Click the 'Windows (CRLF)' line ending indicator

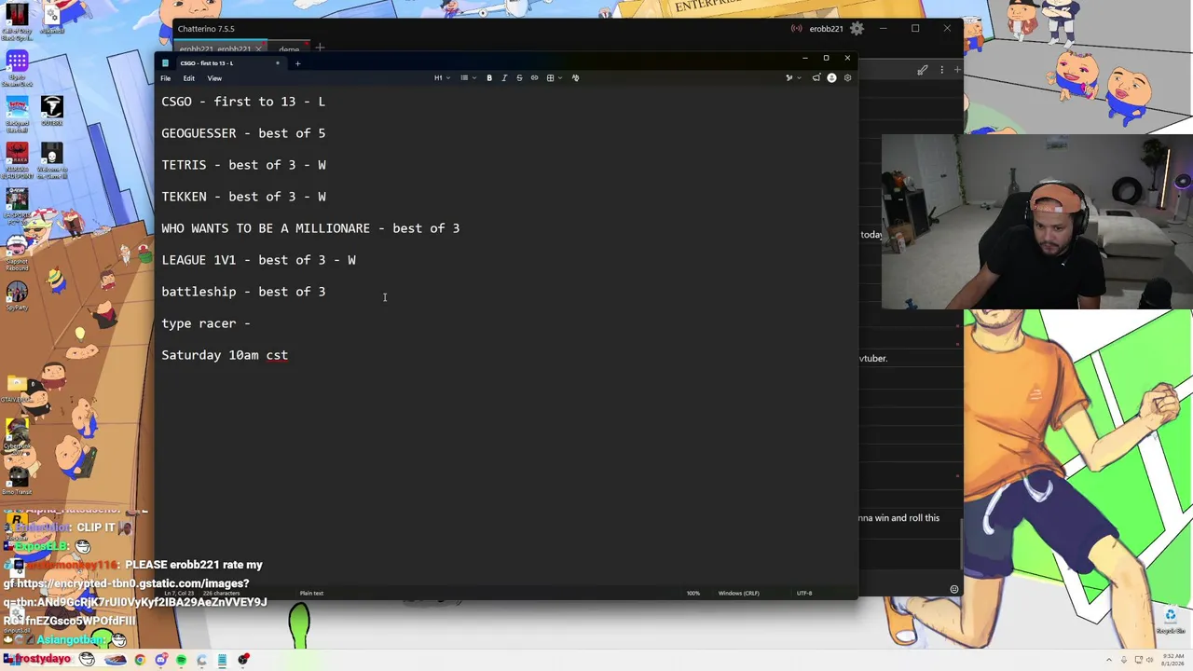coord(738,594)
